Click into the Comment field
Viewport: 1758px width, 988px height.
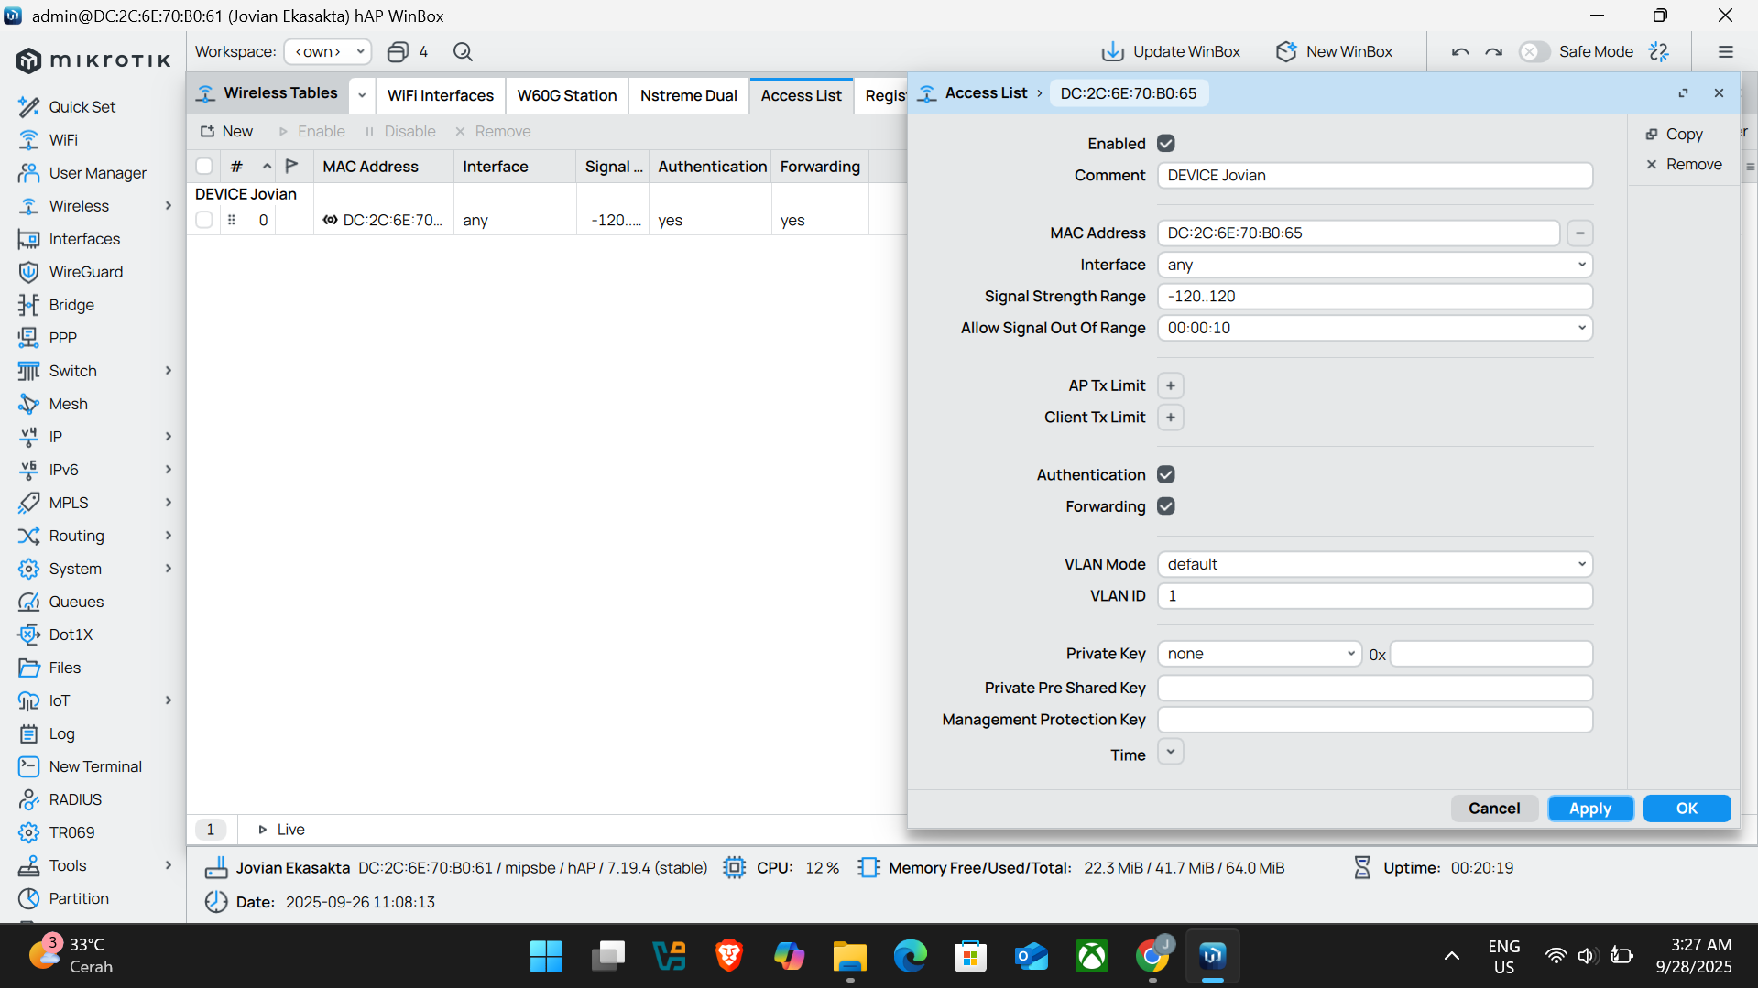1375,176
